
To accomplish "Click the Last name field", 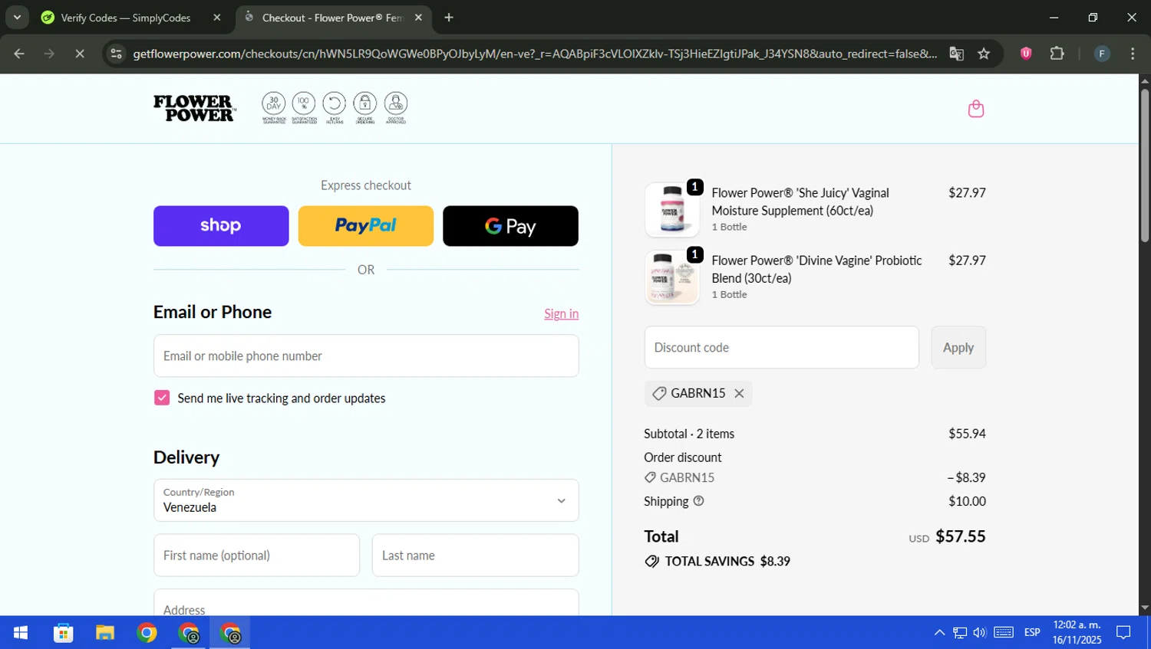I will tap(476, 556).
